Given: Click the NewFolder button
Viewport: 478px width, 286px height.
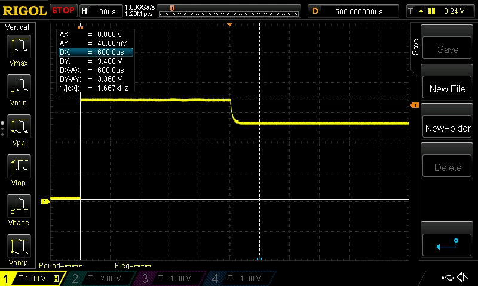Looking at the screenshot, I should (x=447, y=127).
